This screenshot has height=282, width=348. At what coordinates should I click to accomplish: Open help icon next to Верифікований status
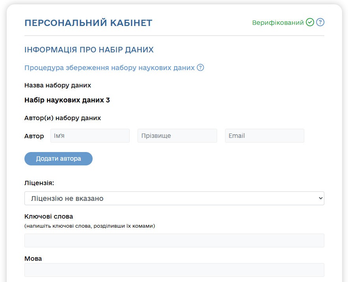point(320,22)
